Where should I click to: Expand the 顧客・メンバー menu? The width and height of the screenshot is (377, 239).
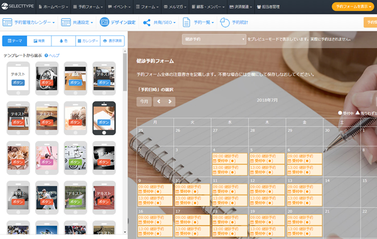[208, 7]
